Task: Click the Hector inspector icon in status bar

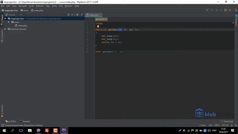Action: [x=236, y=125]
